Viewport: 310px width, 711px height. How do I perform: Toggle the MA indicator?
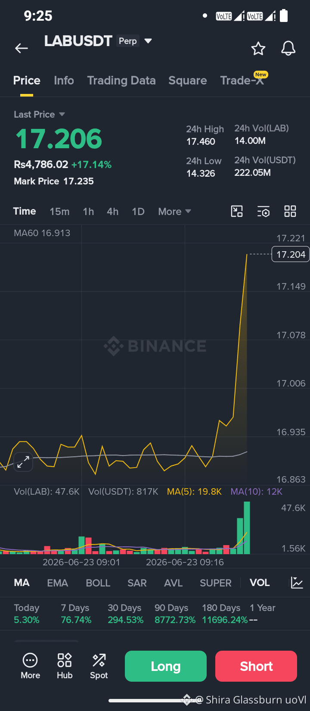[22, 583]
